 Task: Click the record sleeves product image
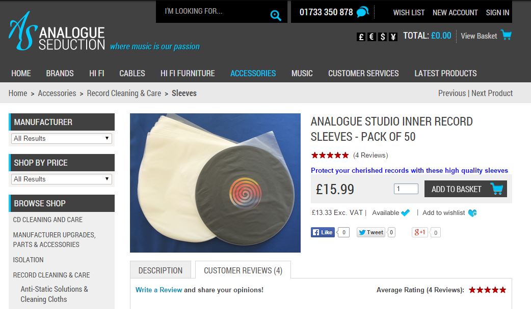tap(216, 182)
